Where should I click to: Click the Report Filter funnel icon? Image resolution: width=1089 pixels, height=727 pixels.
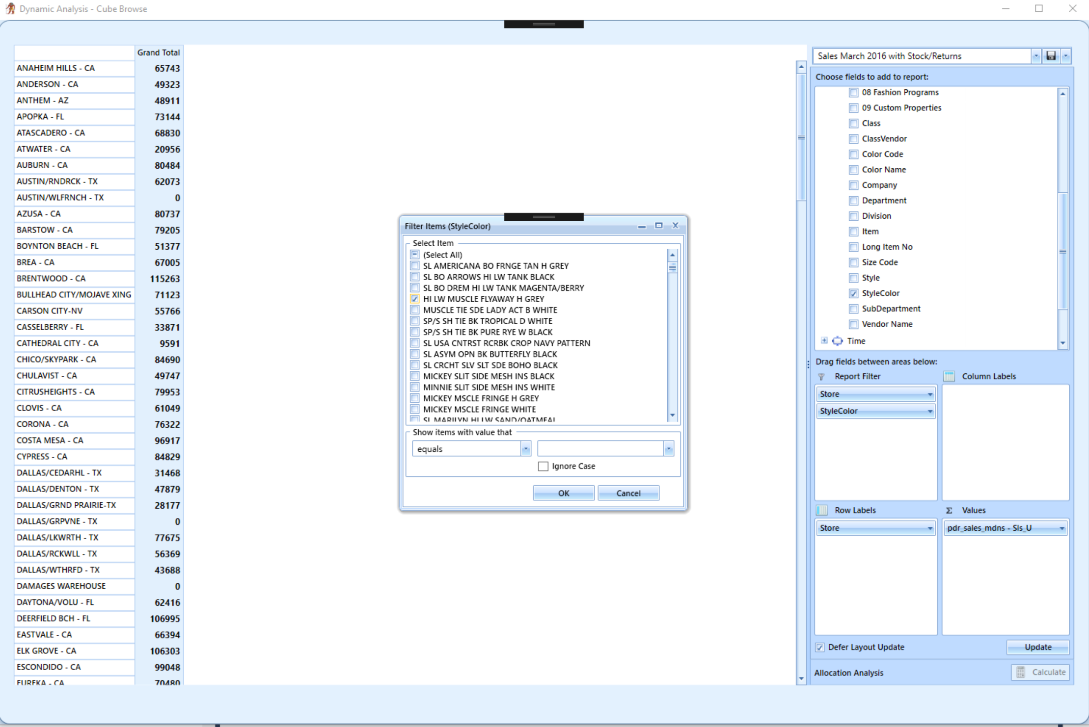[821, 377]
